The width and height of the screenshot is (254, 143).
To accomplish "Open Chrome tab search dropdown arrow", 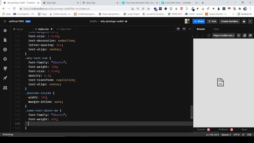I will click(x=227, y=3).
